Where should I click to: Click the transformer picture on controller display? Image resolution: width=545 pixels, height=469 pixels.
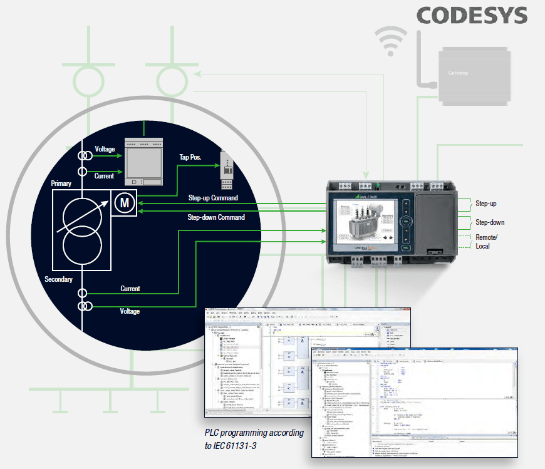pos(358,227)
